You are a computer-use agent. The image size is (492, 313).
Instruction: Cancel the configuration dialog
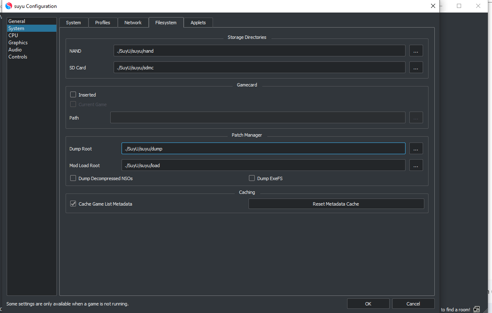(x=413, y=303)
